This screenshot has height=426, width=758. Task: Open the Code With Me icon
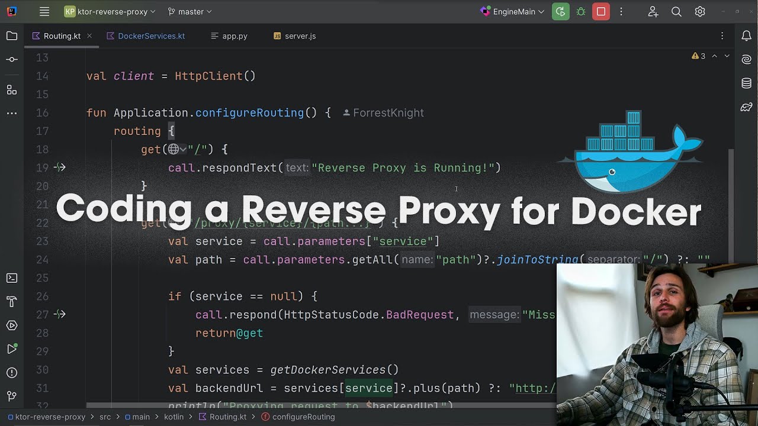point(653,11)
